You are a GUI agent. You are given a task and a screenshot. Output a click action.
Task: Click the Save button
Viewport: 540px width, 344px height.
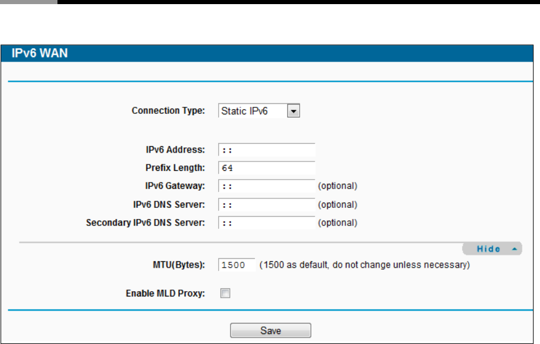(271, 330)
